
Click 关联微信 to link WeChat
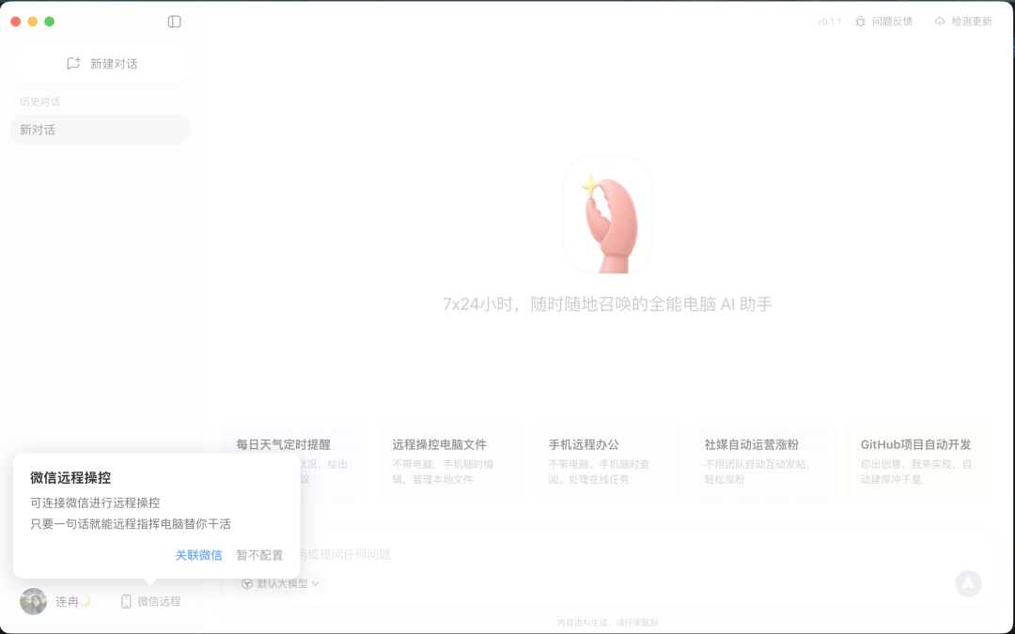(198, 555)
